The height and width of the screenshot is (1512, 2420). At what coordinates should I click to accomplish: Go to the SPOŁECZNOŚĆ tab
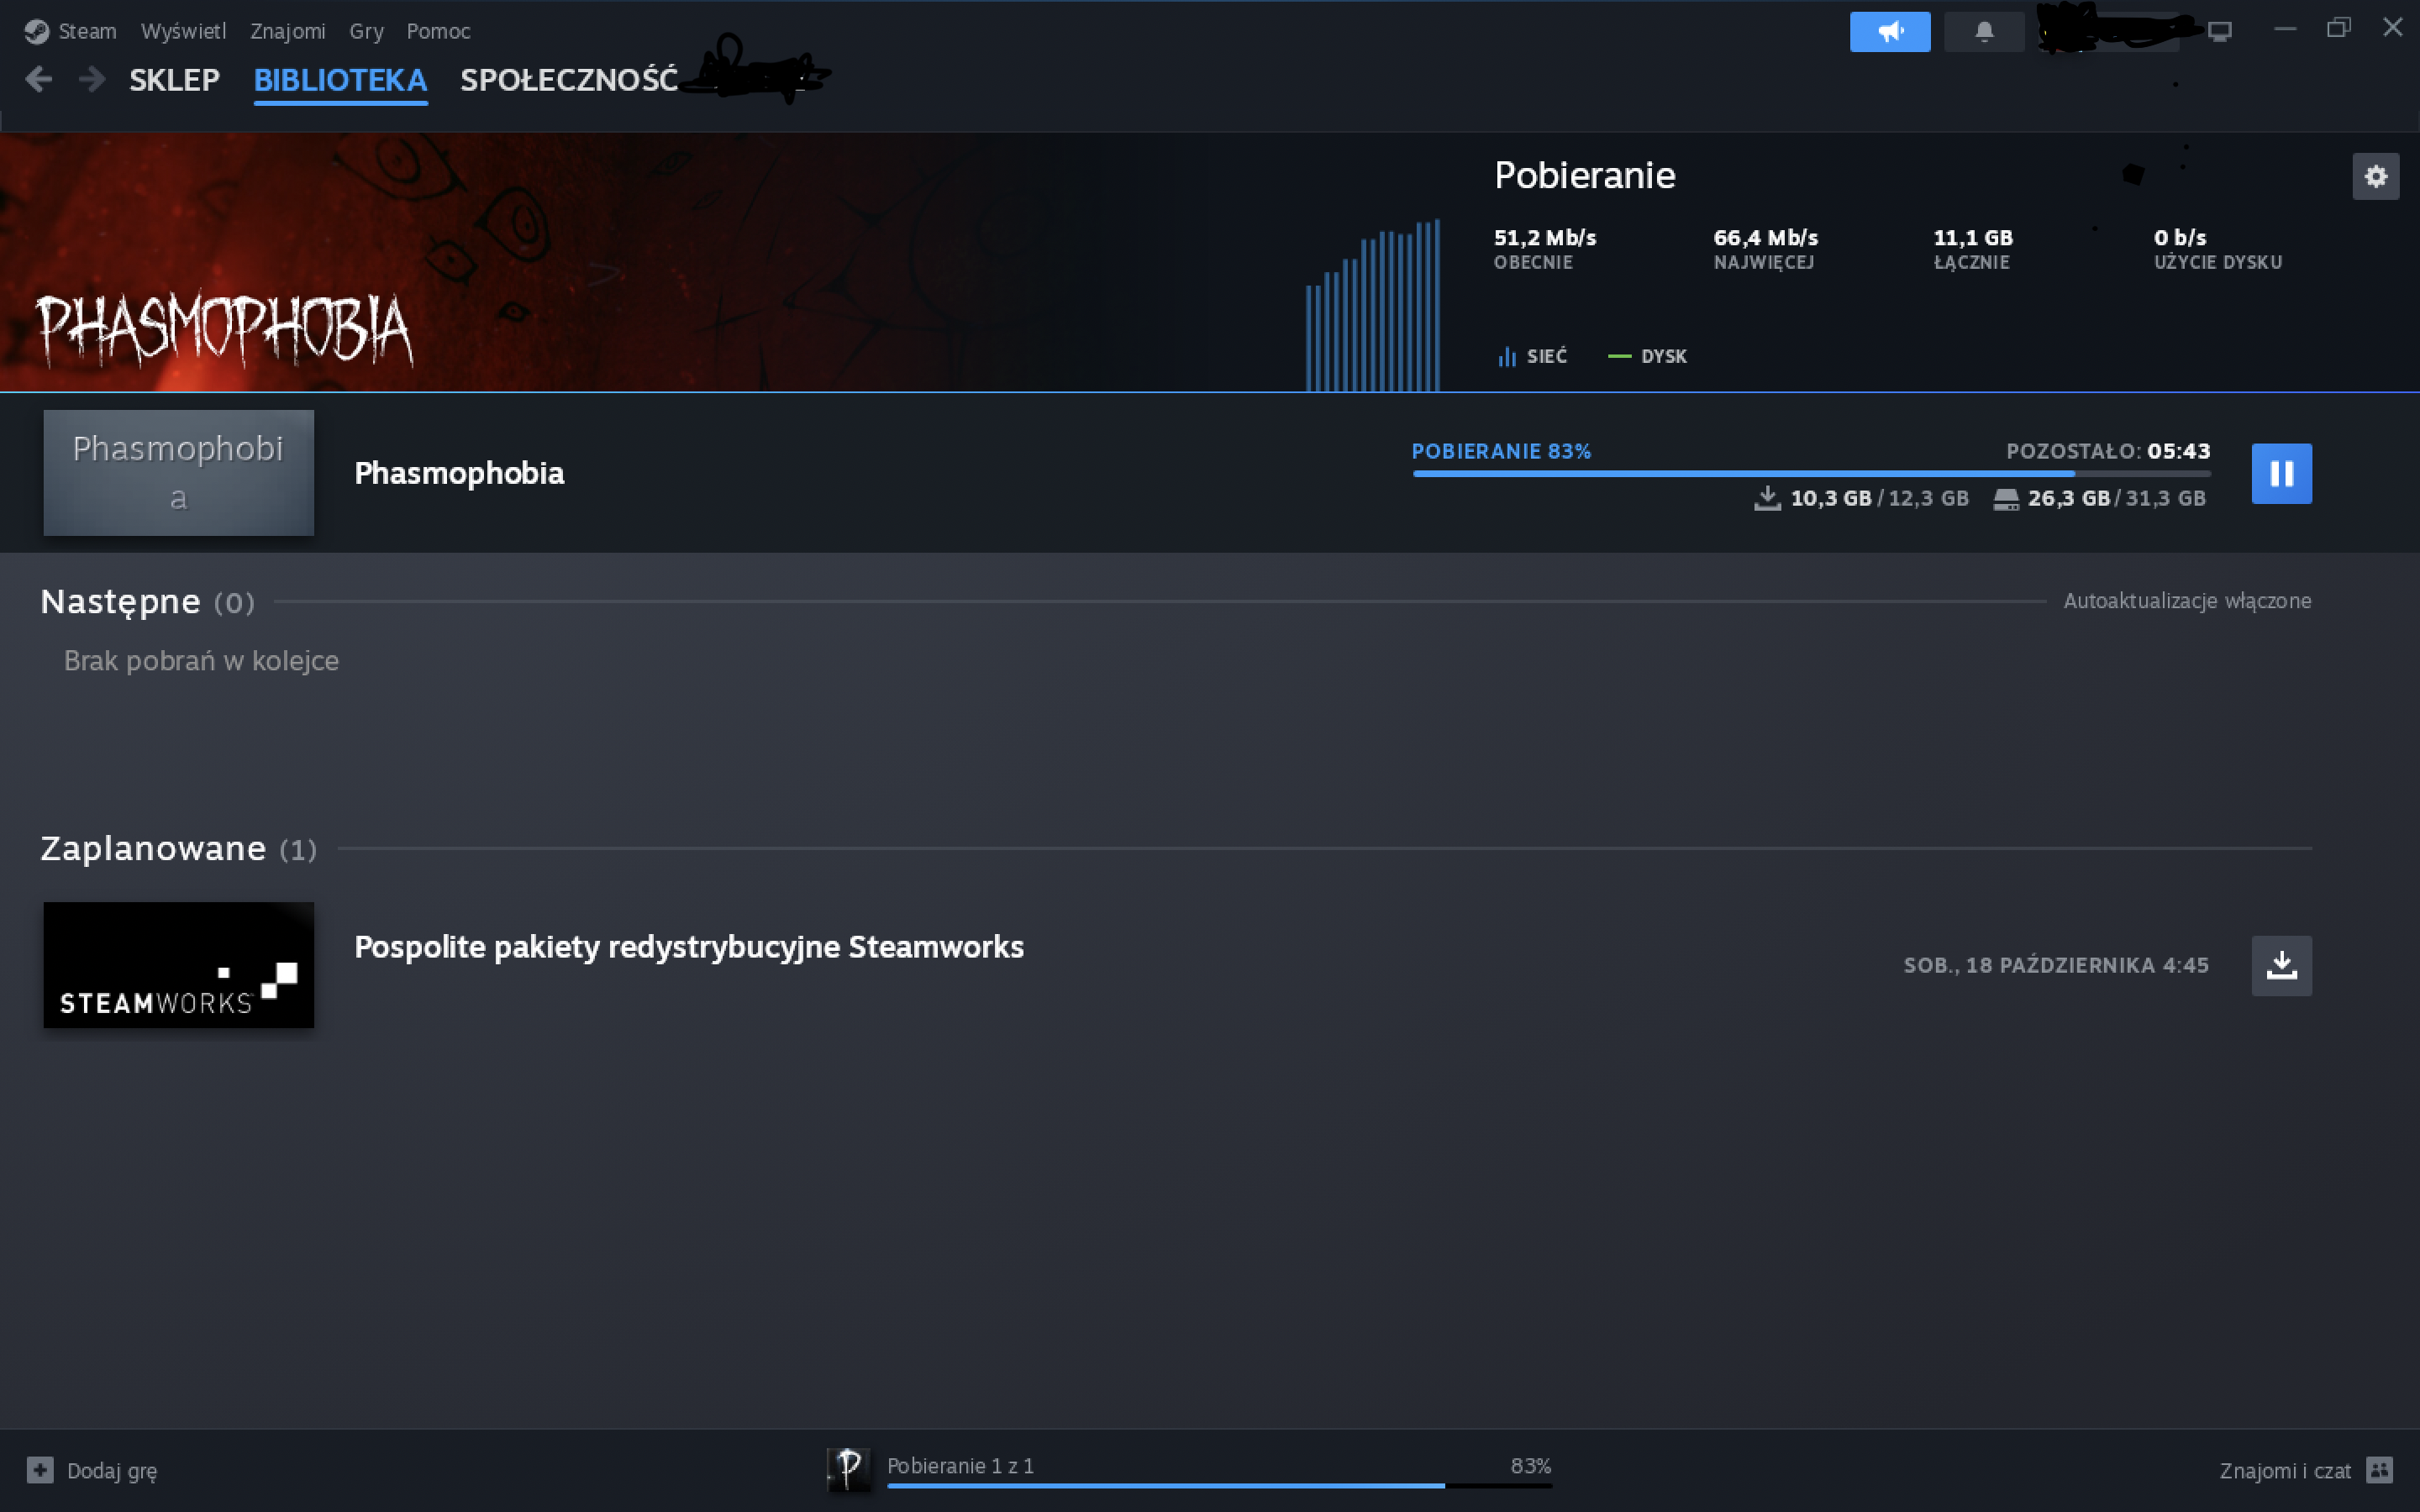pyautogui.click(x=568, y=80)
